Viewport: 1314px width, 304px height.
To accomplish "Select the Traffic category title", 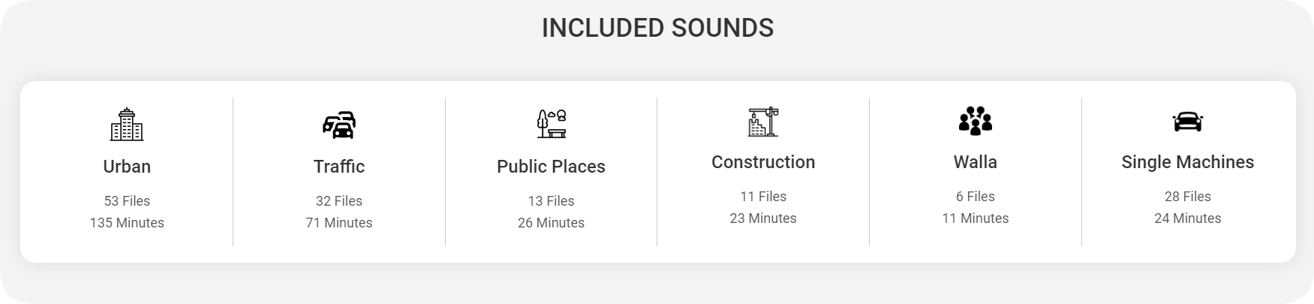I will click(339, 167).
